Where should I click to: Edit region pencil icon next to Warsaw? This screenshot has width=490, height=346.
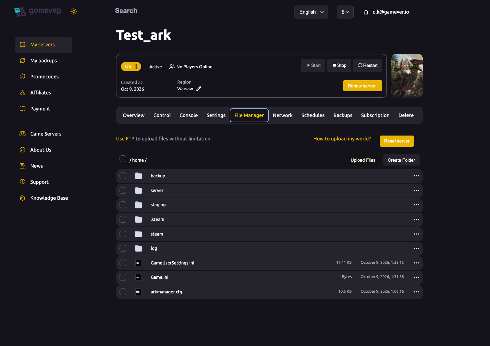(x=198, y=89)
